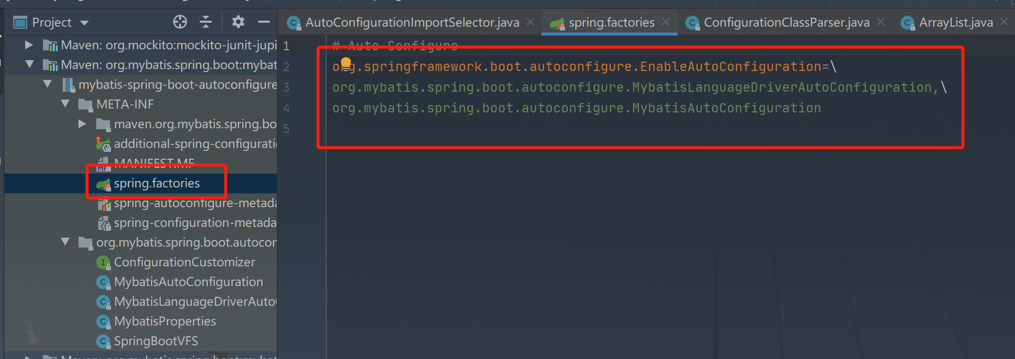Click the '# Auto Configure' comment line
Viewport: 1015px width, 359px height.
pos(395,45)
